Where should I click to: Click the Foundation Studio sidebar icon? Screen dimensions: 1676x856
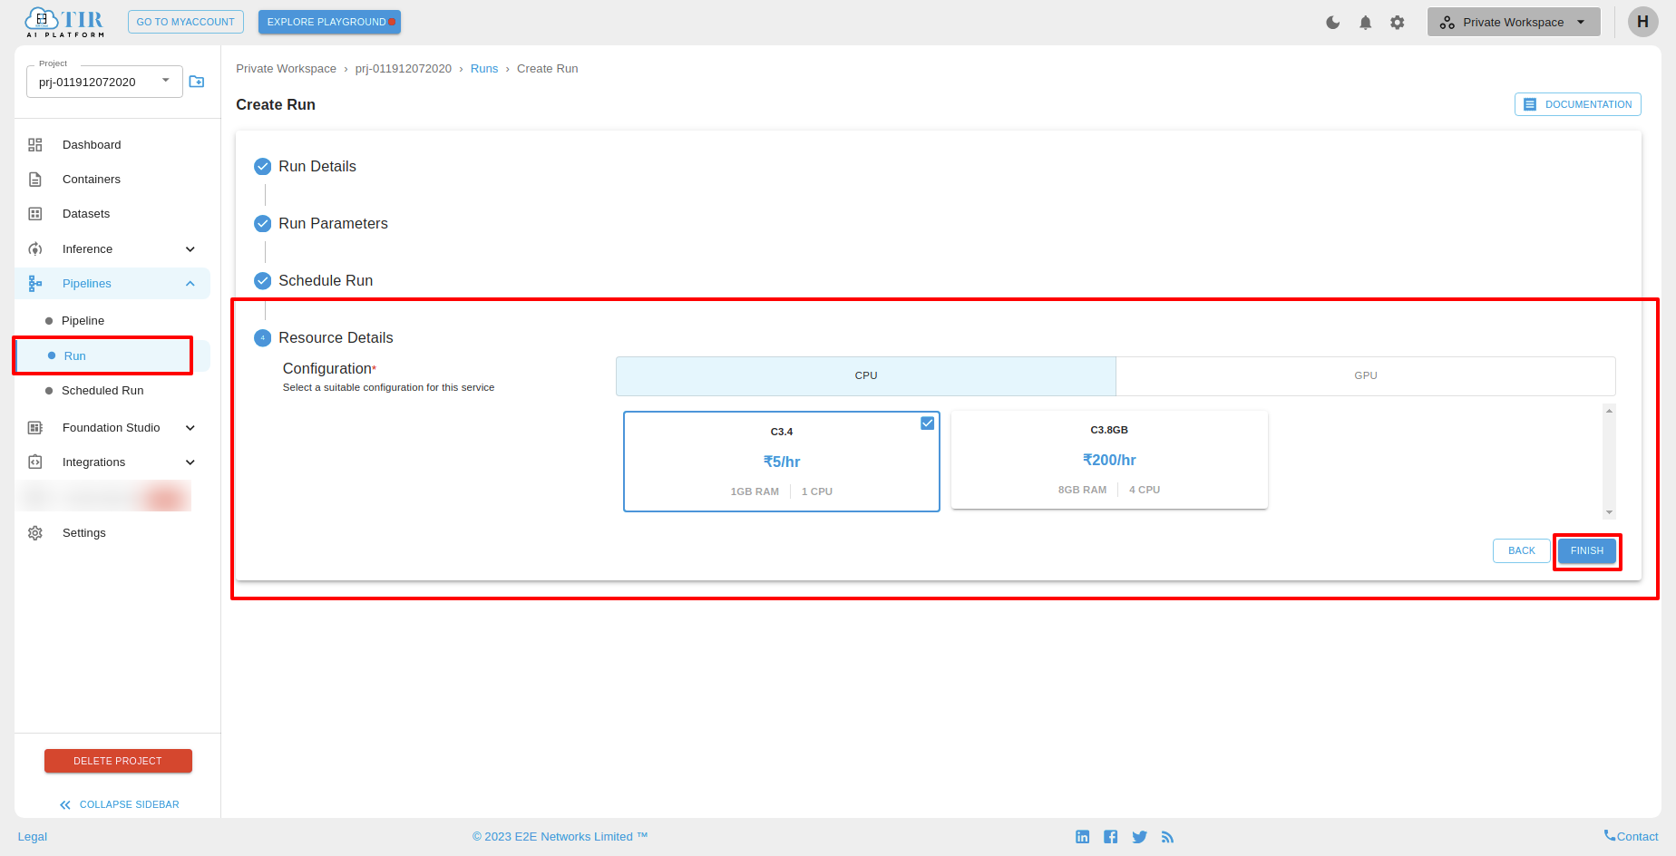click(35, 428)
